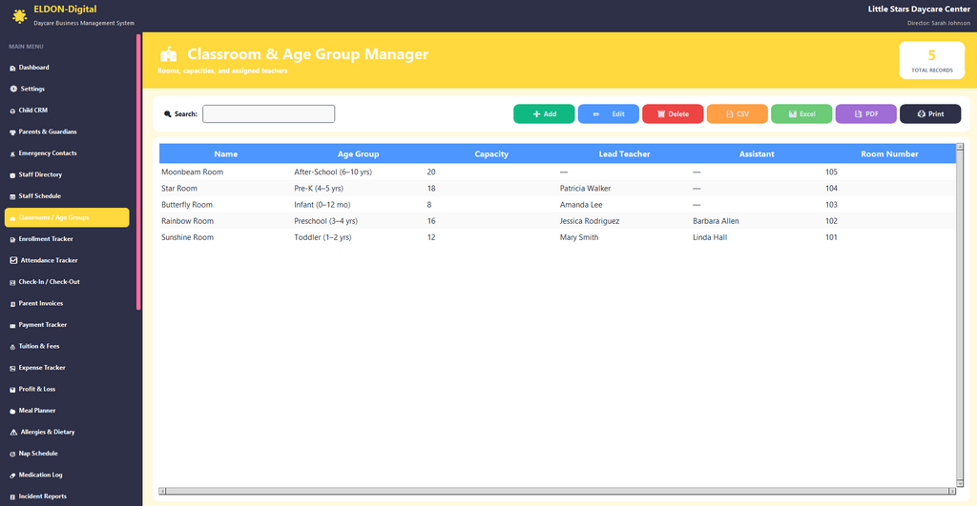Screen dimensions: 977x506
Task: Click the table's vertical scrollbar
Action: point(960,314)
